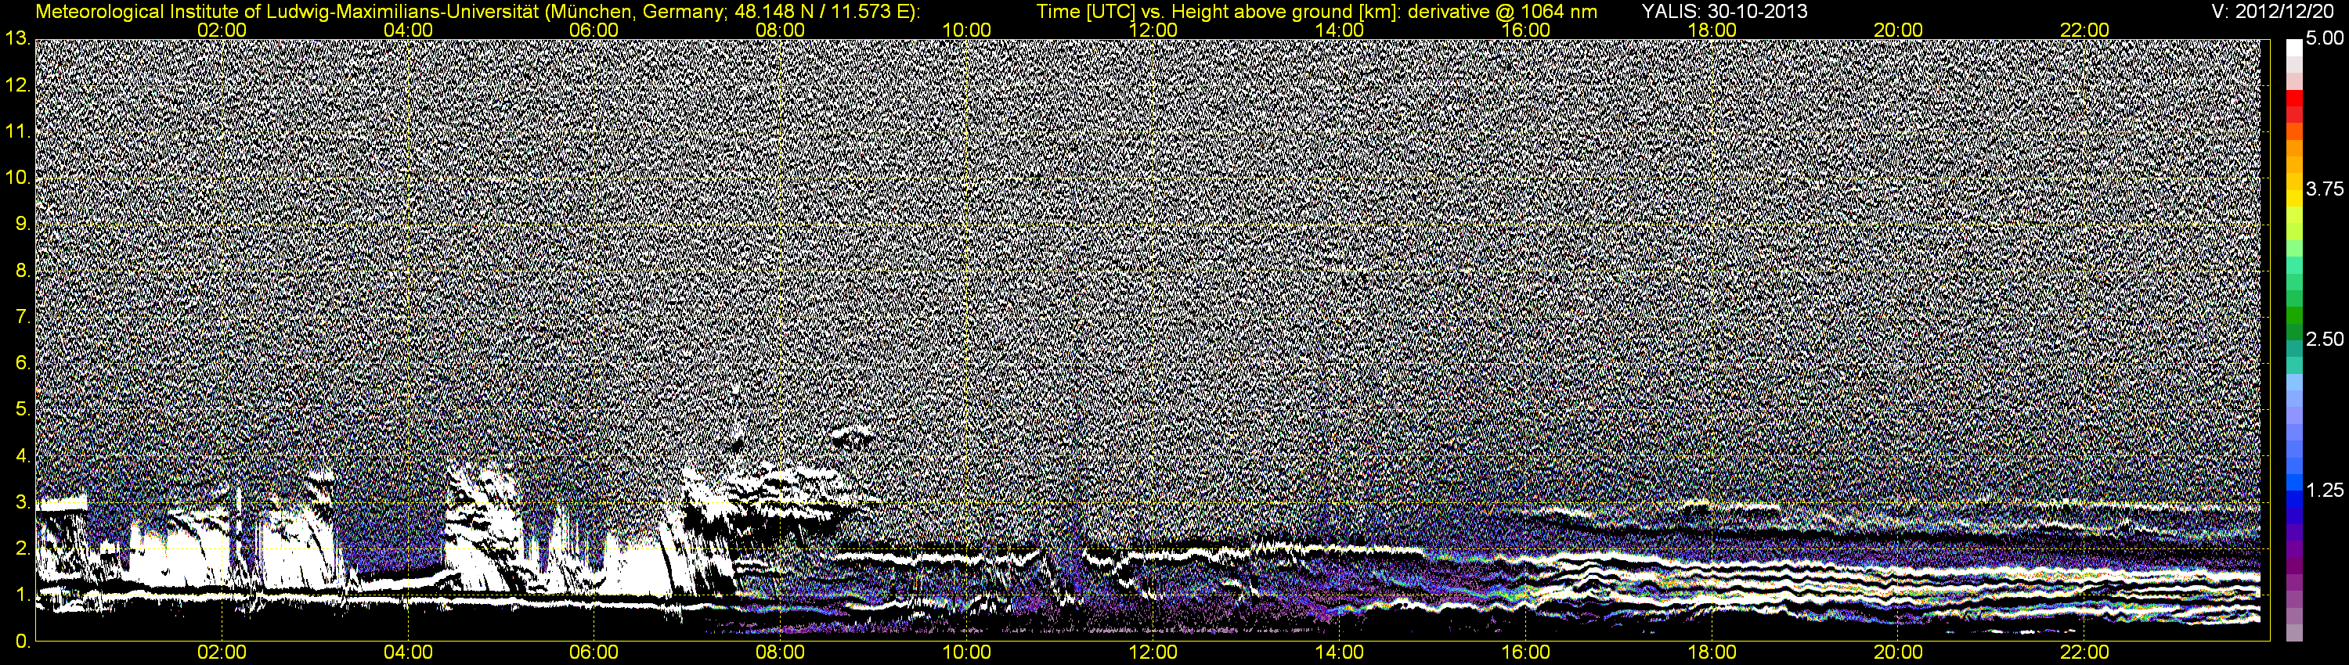
Task: Click the 08:00 label on the bottom time axis
Action: [781, 653]
